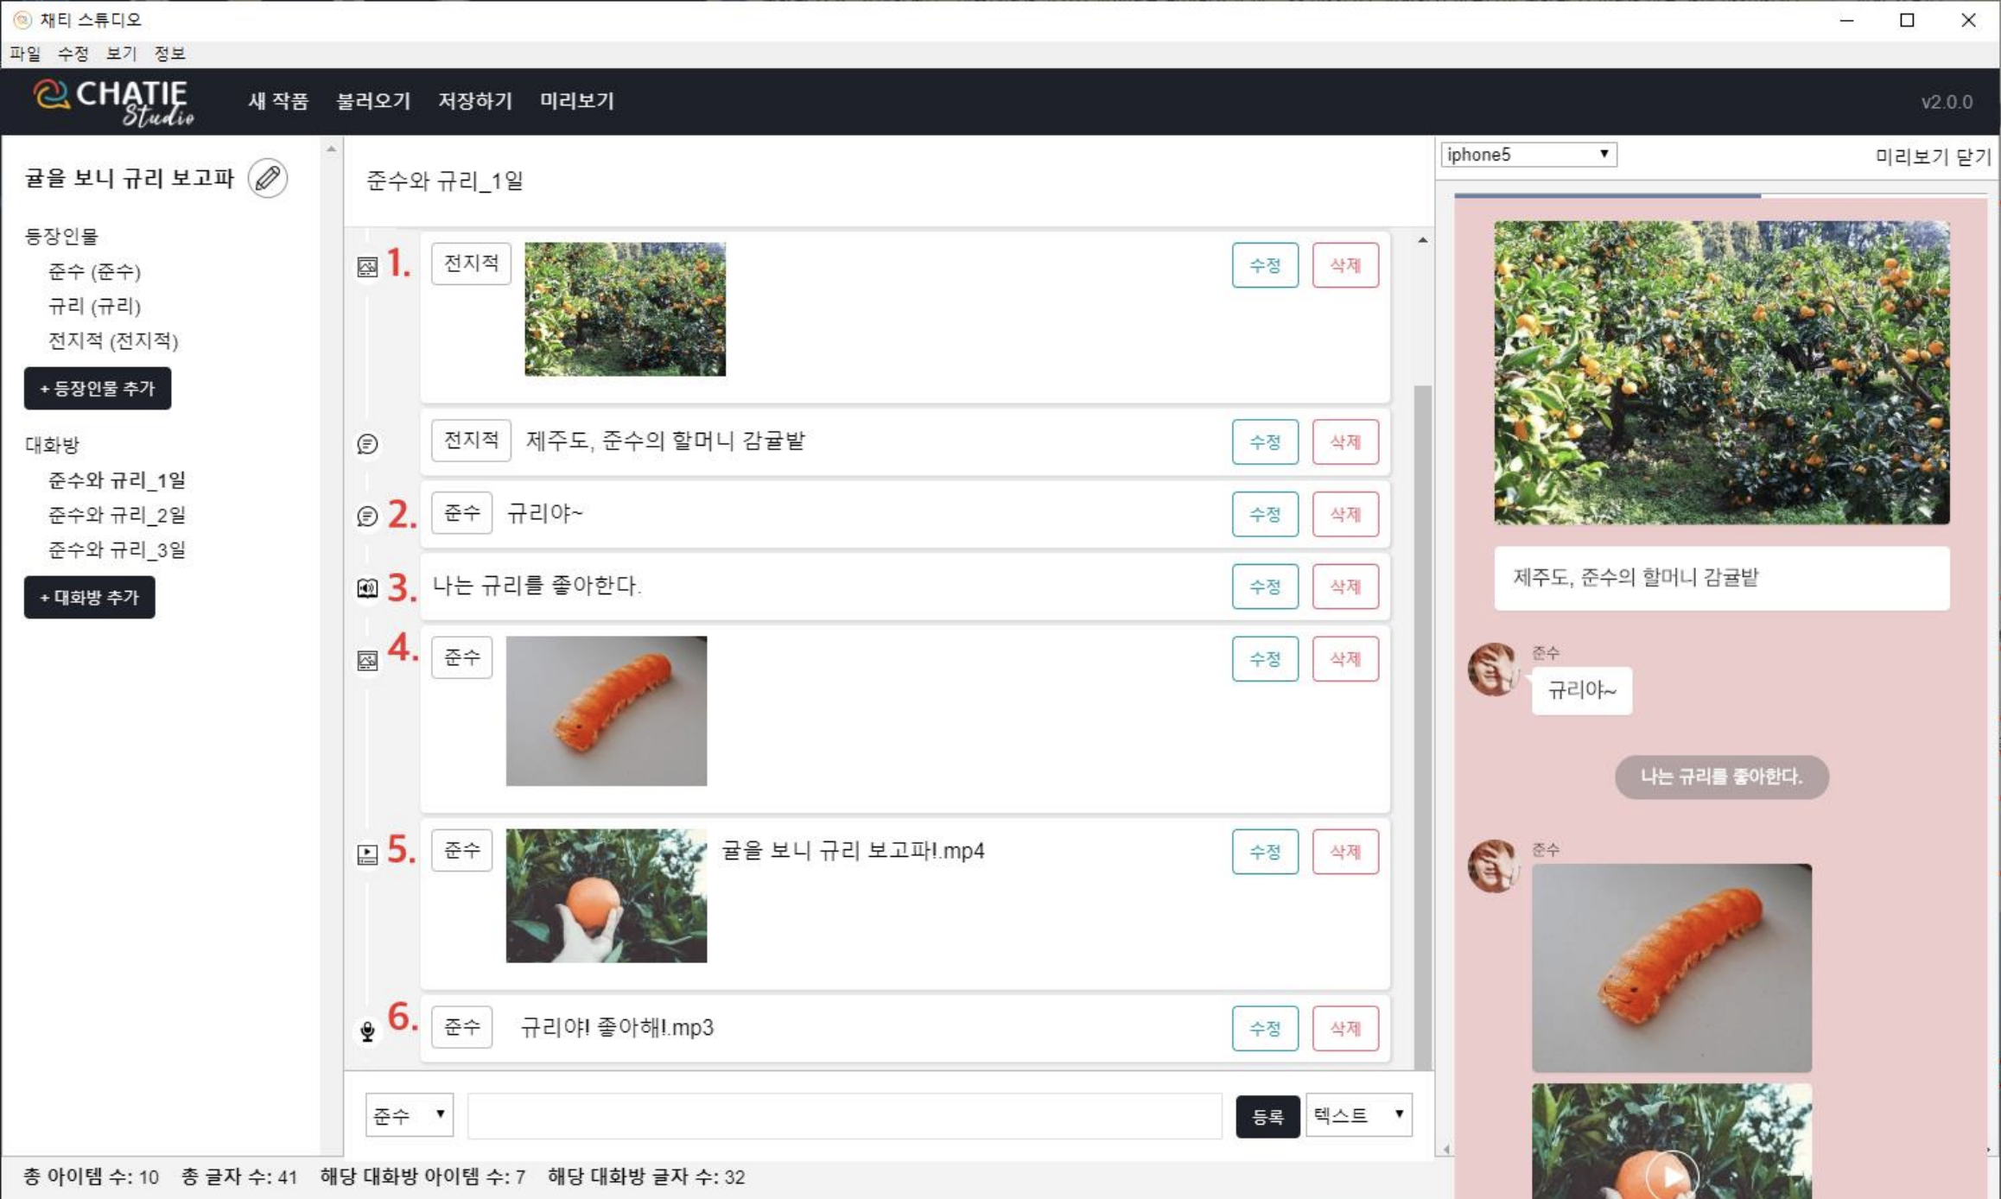This screenshot has width=2001, height=1199.
Task: Click the pencil edit icon next to project title
Action: [x=267, y=178]
